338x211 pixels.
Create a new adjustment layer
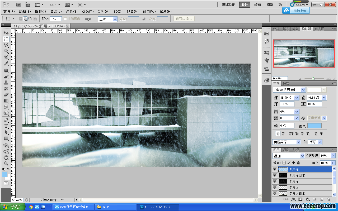(x=307, y=199)
